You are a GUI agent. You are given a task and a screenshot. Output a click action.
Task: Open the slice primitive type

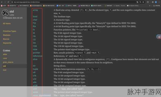[35, 59]
